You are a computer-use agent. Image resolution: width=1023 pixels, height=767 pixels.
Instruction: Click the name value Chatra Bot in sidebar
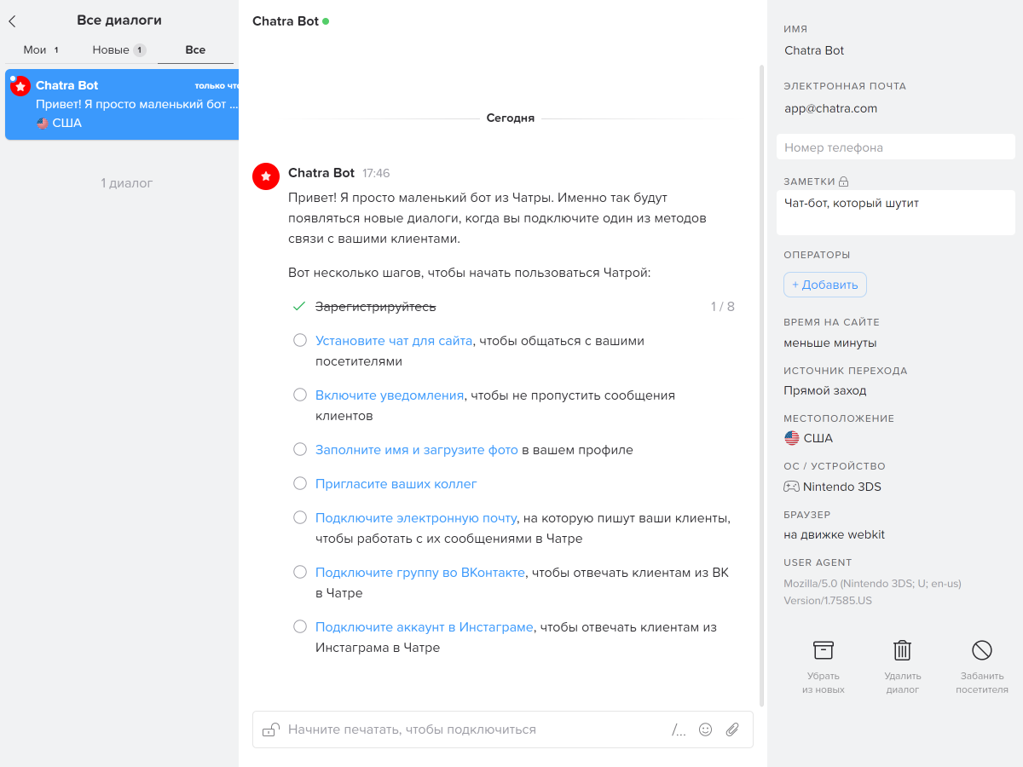pos(814,50)
